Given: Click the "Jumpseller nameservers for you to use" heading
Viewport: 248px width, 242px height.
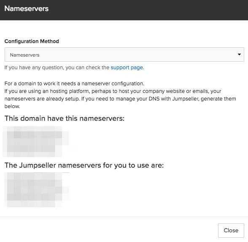Looking at the screenshot, I should coord(84,165).
